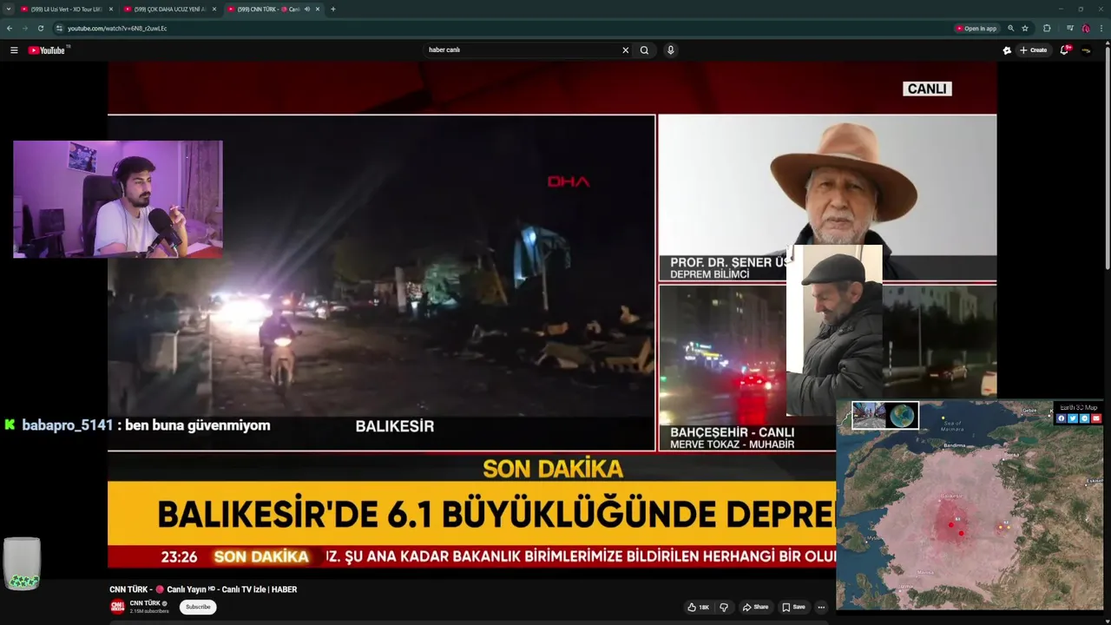Open YouTube notifications bell
This screenshot has width=1111, height=625.
click(x=1065, y=50)
